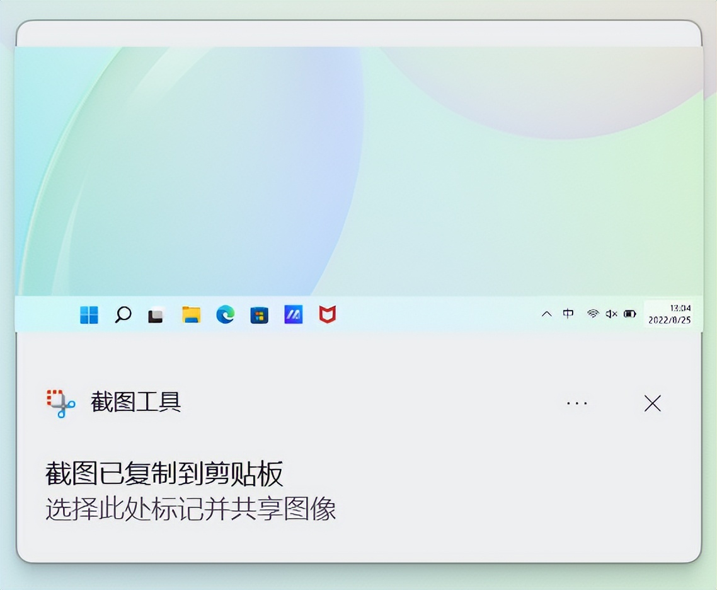The height and width of the screenshot is (590, 717).
Task: Open Task View
Action: pos(156,314)
